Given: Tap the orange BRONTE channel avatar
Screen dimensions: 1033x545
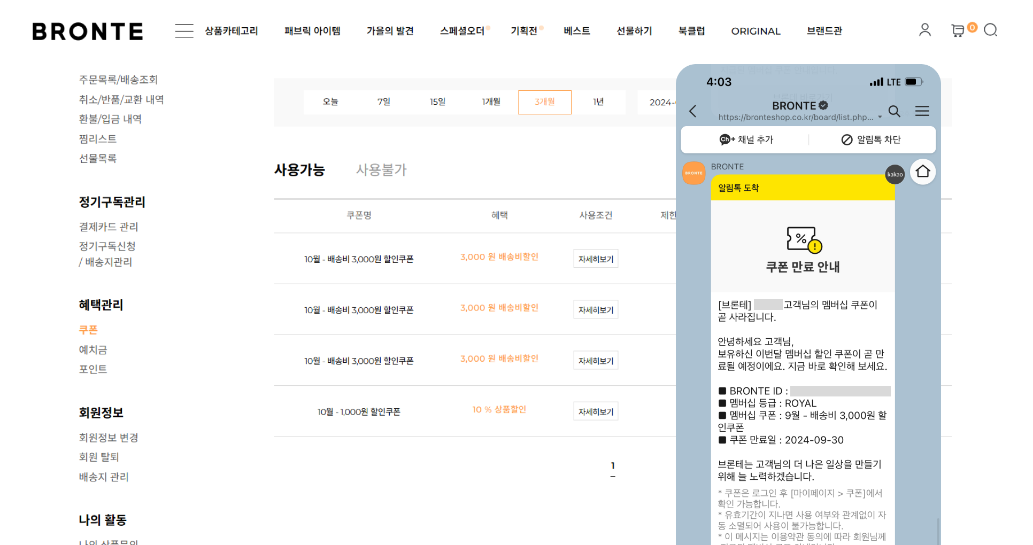Looking at the screenshot, I should pos(694,173).
